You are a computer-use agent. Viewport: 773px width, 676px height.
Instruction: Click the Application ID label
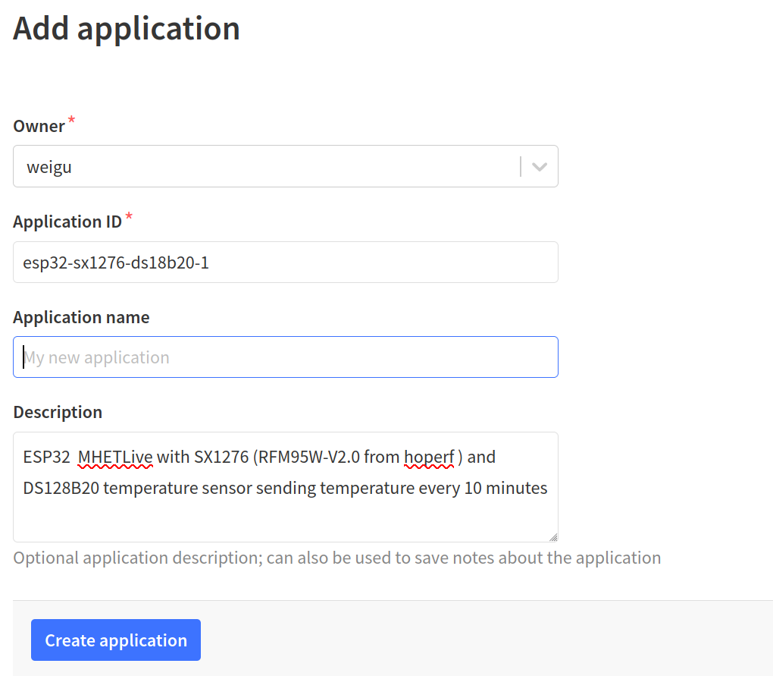click(67, 222)
